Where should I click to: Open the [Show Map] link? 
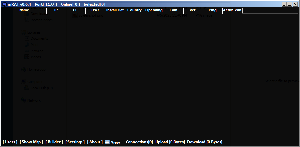tap(31, 142)
